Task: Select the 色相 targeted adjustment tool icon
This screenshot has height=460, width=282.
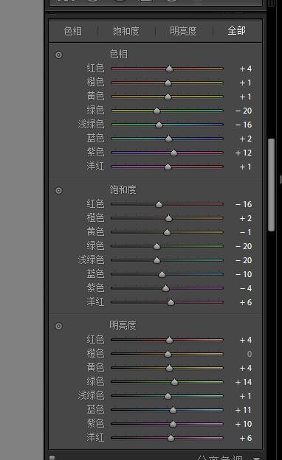Action: coord(59,55)
